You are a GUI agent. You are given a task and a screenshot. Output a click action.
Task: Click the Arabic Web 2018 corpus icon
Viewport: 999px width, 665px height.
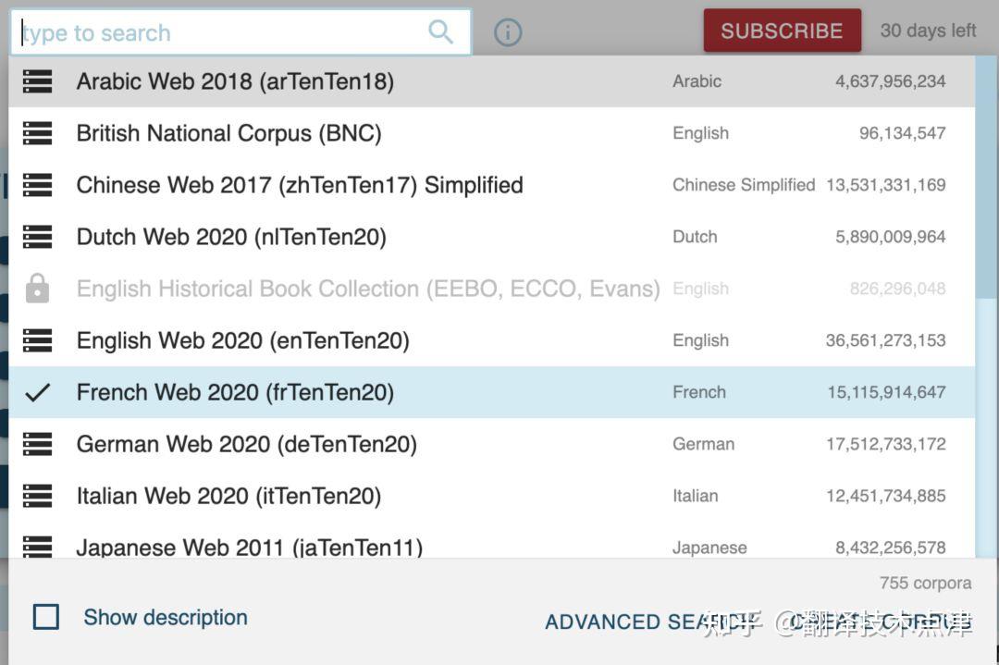tap(38, 81)
